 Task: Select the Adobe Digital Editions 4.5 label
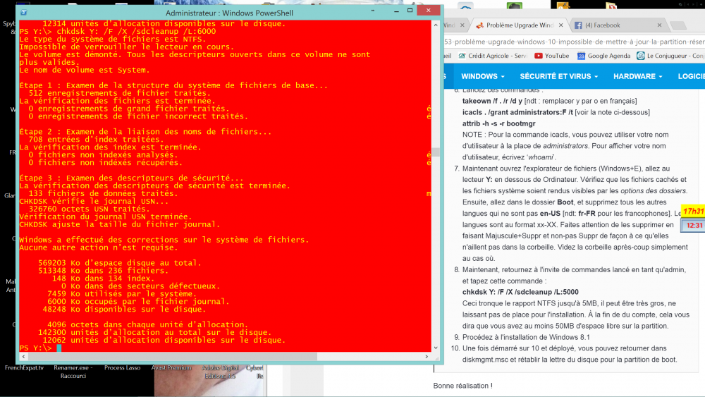tap(220, 372)
